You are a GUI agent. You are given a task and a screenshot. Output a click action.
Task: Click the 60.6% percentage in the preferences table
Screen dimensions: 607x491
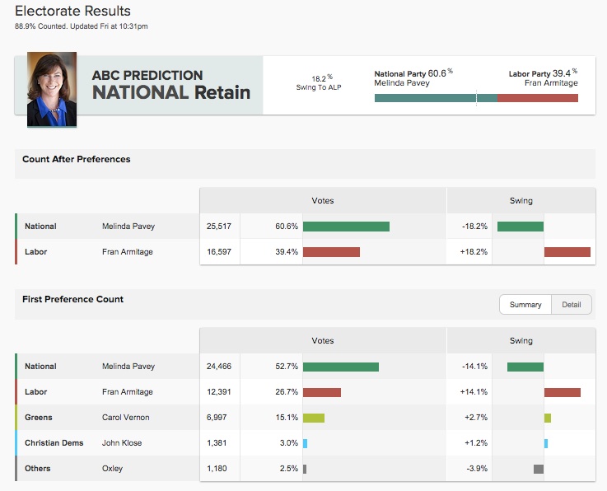[287, 226]
